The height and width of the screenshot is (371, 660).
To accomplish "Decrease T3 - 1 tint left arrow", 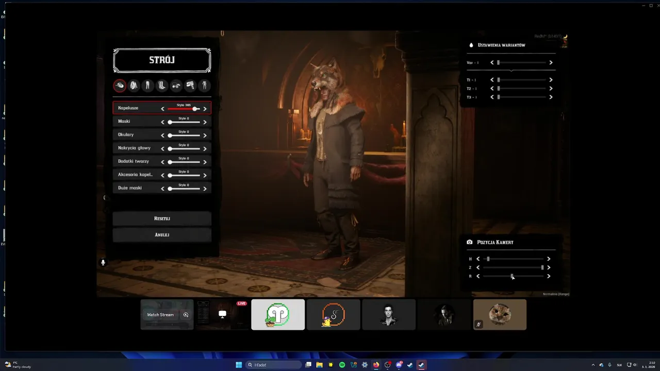I will [492, 97].
